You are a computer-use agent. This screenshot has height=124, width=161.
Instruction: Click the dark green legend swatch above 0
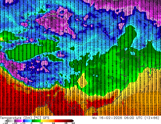(33, 121)
